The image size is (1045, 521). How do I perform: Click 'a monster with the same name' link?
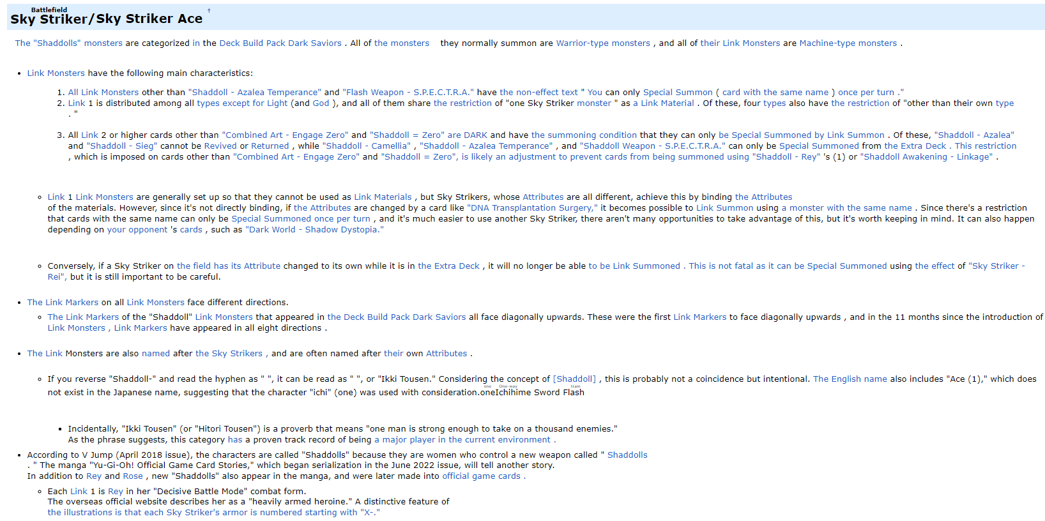[x=846, y=208]
